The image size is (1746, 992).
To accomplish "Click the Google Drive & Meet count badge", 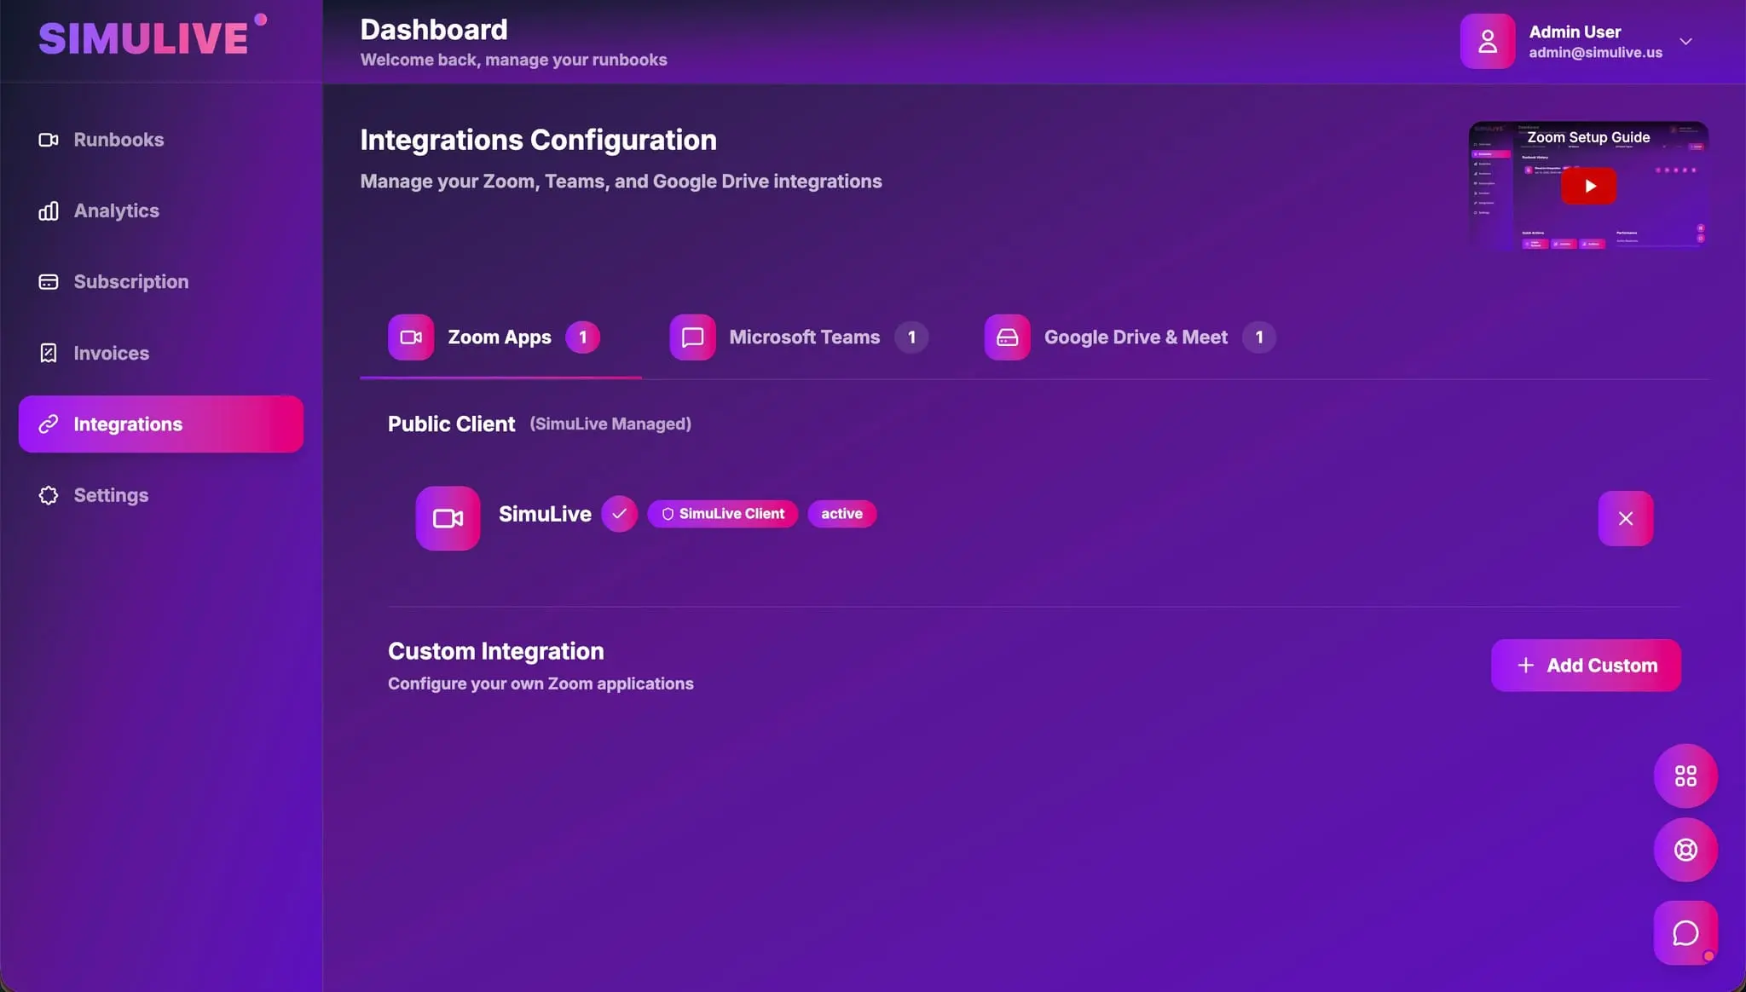I will coord(1258,337).
